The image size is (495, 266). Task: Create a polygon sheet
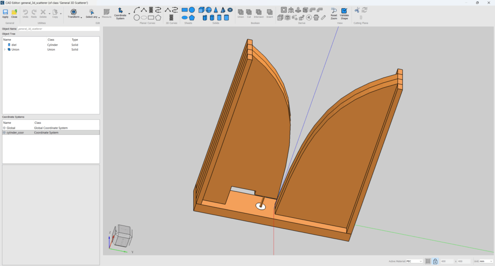click(191, 18)
